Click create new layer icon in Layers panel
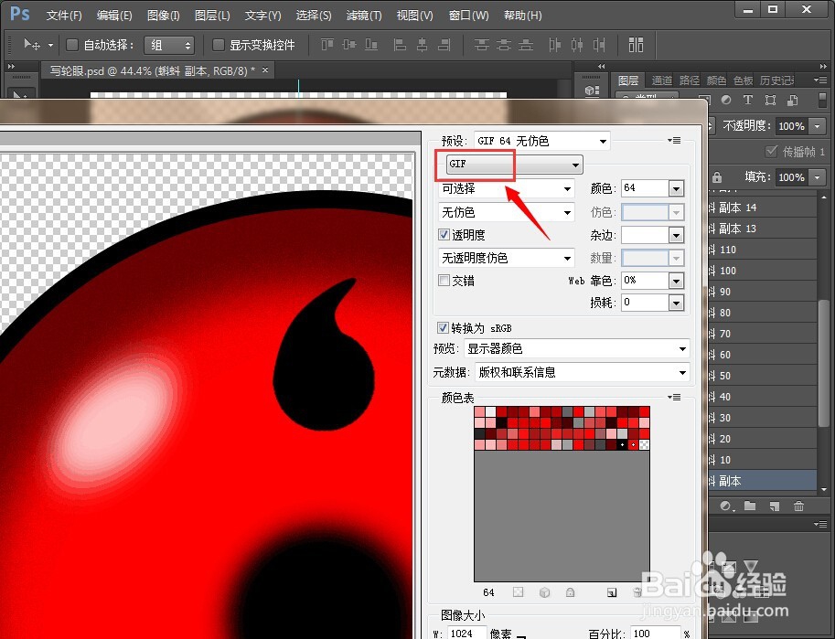 click(775, 506)
